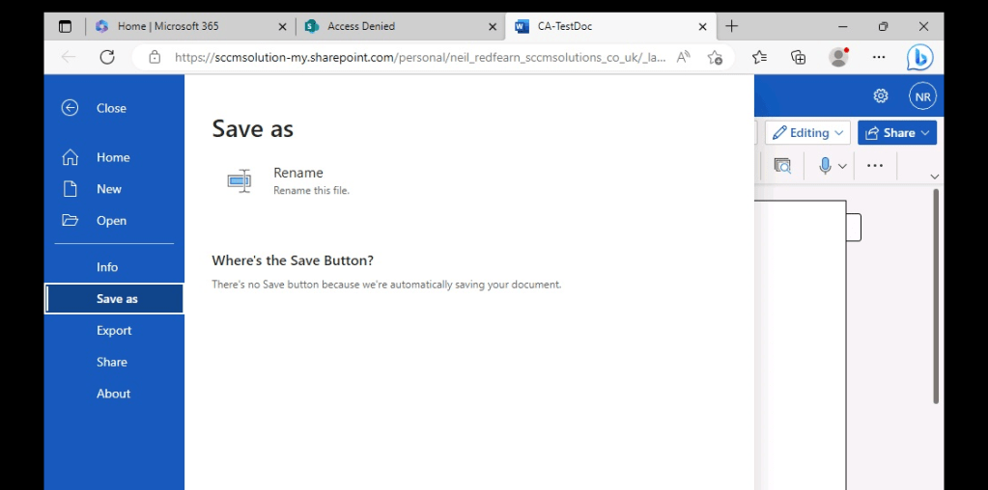
Task: Select Export in the side menu
Action: [x=114, y=330]
